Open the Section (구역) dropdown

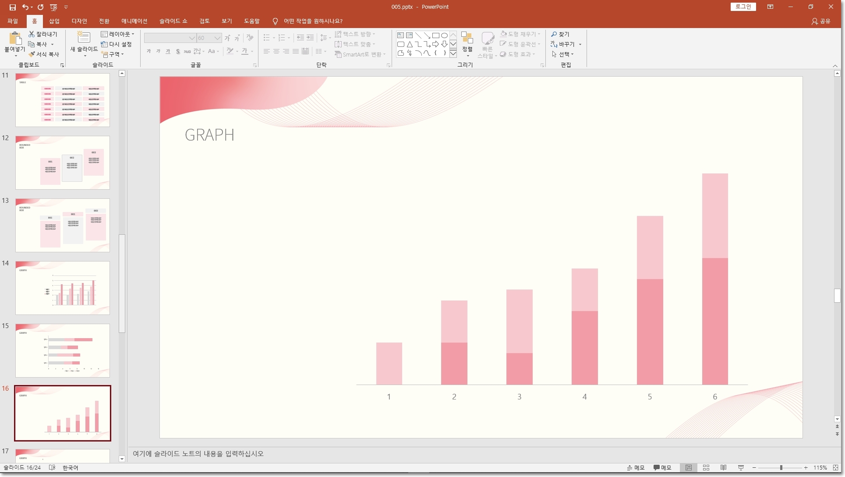click(113, 54)
